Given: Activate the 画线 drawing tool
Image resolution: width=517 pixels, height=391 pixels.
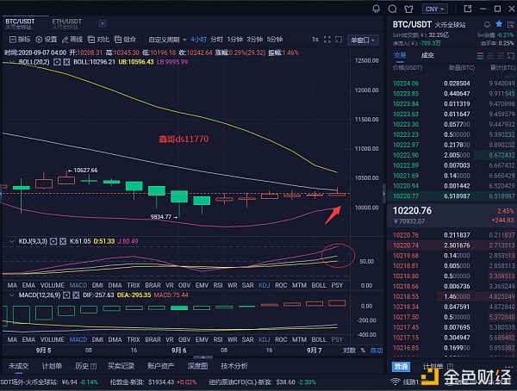Looking at the screenshot, I should click(72, 40).
